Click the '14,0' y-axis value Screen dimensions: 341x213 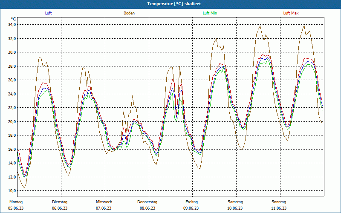coord(12,163)
